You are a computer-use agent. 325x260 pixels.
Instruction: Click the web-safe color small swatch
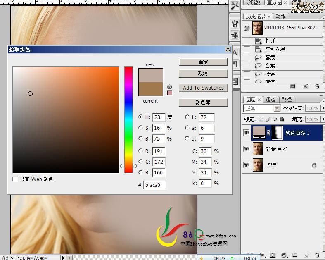pyautogui.click(x=170, y=93)
